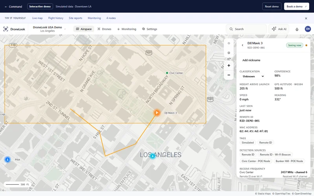Click the Seeing now status badge
Image resolution: width=314 pixels, height=196 pixels.
[295, 45]
